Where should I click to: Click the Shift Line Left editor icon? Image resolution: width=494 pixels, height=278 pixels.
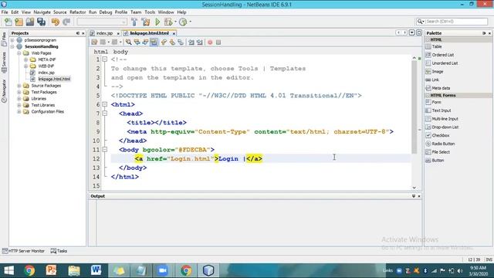point(191,42)
